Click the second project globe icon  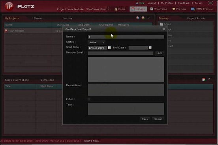(143, 18)
